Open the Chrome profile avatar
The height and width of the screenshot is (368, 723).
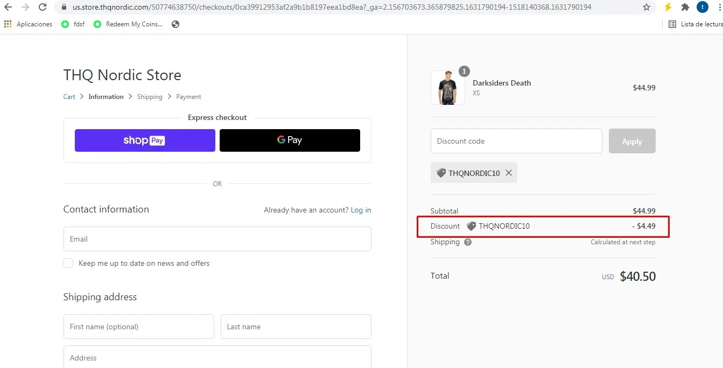(x=702, y=7)
